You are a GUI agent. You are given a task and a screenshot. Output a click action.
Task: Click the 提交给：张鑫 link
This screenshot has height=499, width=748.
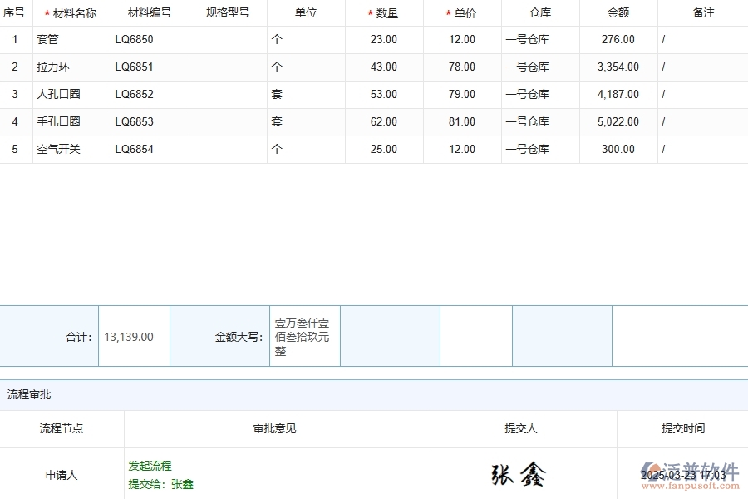pos(162,484)
